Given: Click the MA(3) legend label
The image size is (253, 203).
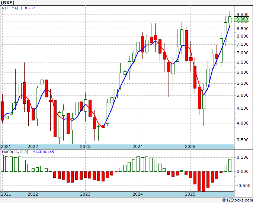Looking at the screenshot, I should (x=17, y=8).
